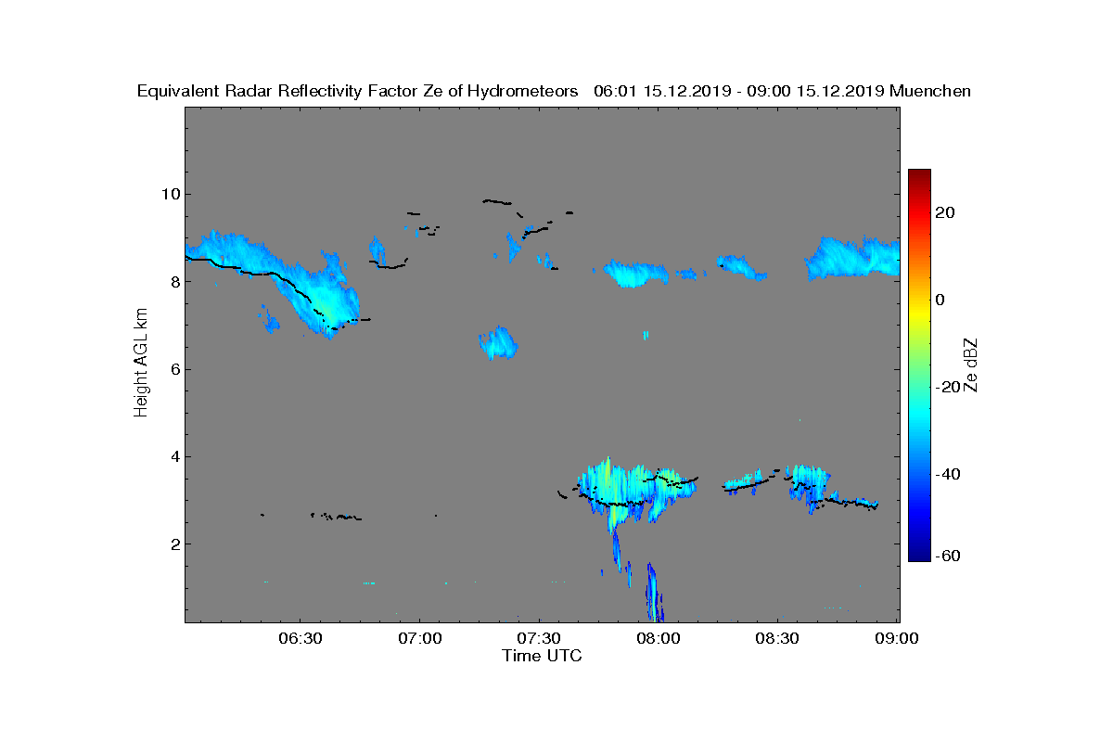
Task: Click the 'Height AGL km' axis label
Action: point(141,364)
